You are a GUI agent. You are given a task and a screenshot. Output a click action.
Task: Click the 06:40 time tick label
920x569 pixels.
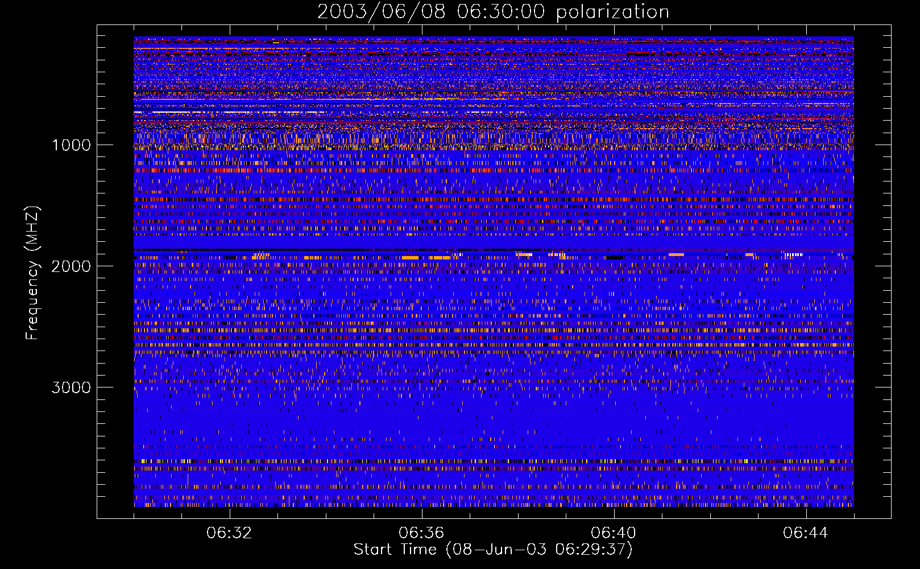[614, 533]
